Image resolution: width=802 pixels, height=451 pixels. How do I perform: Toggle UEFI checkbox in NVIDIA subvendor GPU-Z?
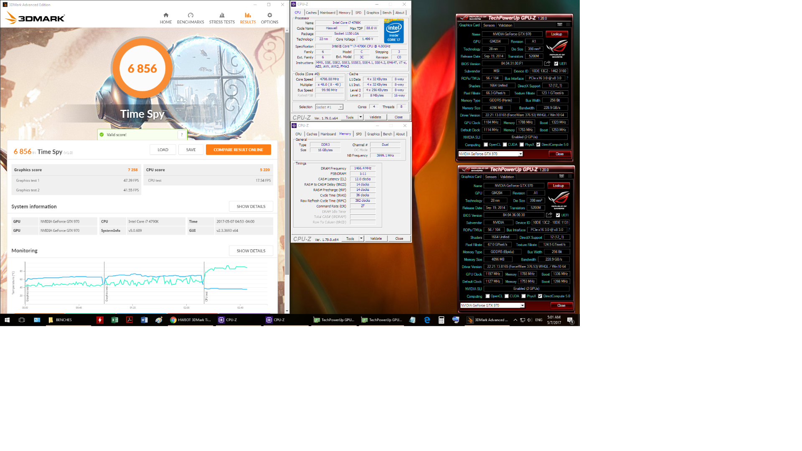point(558,215)
